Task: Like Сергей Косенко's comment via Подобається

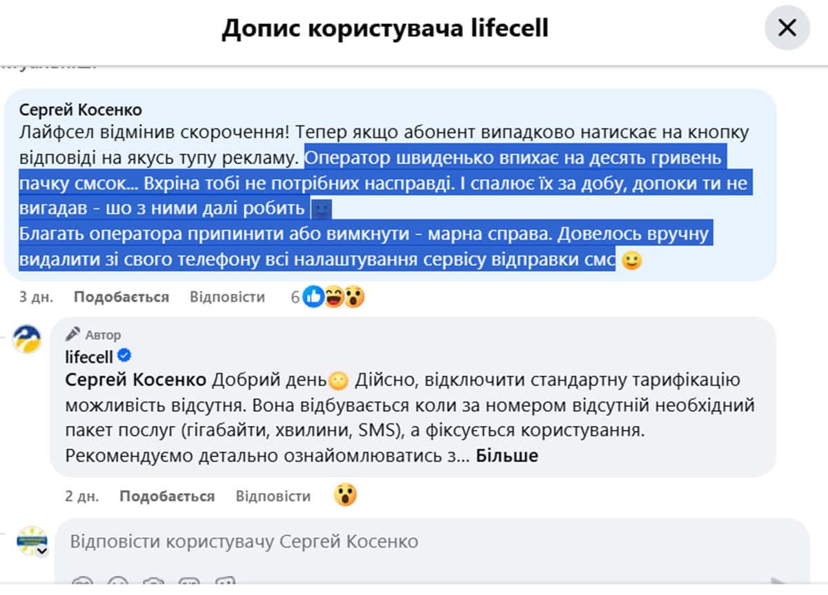Action: 121,297
